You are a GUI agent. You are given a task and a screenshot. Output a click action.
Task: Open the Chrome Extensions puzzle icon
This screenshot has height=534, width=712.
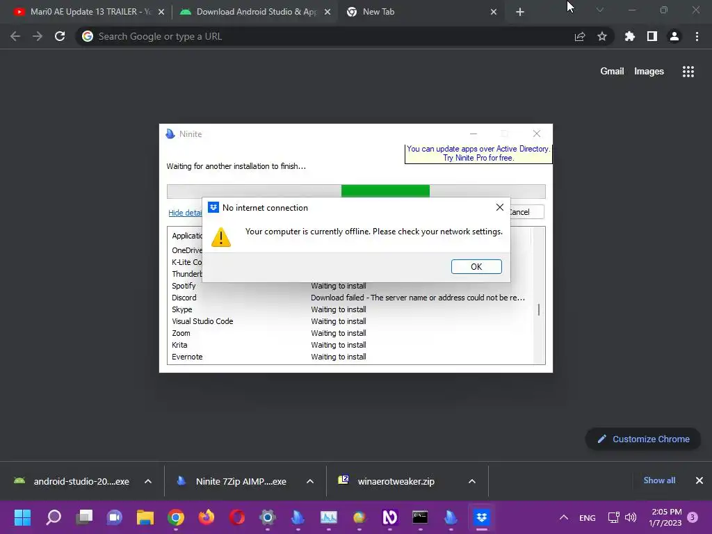630,36
